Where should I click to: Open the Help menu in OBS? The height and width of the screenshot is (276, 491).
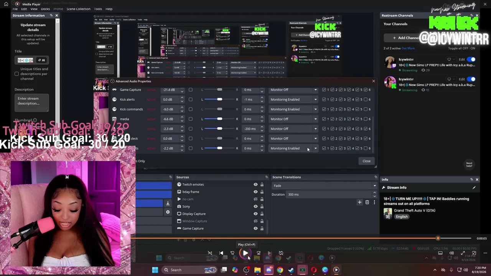(x=109, y=9)
